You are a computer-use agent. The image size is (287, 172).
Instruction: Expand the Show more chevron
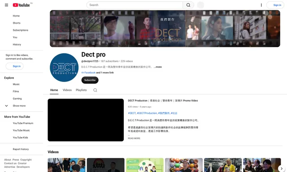[x=6, y=106]
